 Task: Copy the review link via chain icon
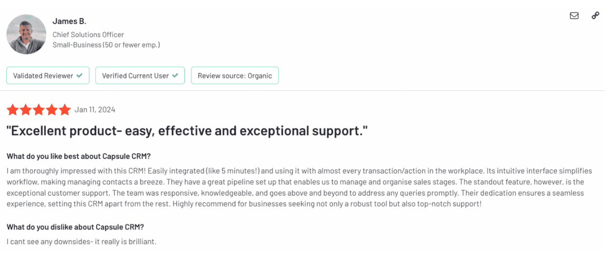[x=595, y=16]
